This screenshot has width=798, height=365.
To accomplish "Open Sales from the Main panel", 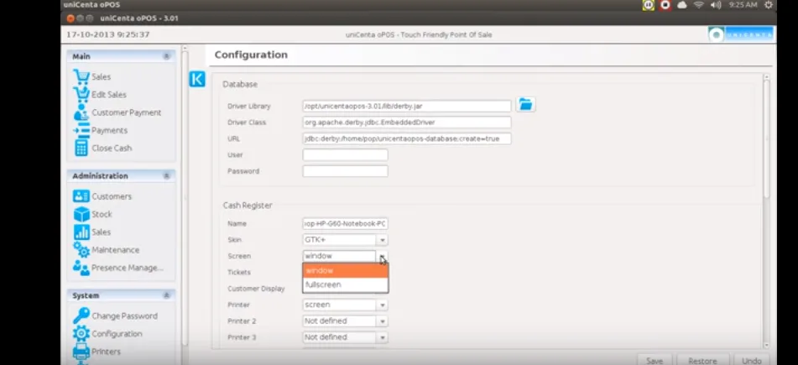I will pyautogui.click(x=101, y=77).
